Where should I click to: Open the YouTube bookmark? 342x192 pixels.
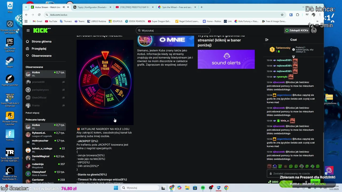tap(51, 21)
